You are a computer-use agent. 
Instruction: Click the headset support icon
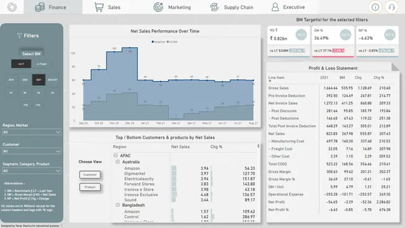[391, 7]
